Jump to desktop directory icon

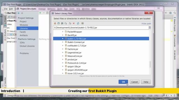(x=58, y=23)
